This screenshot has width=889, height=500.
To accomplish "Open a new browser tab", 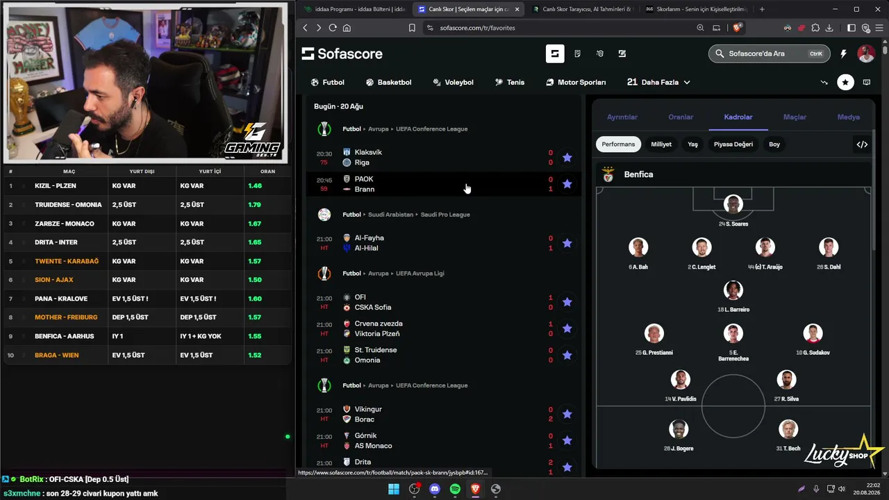I will 762,9.
